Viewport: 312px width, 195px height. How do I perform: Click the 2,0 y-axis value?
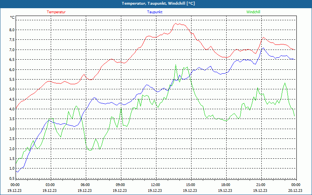[x=12, y=149]
